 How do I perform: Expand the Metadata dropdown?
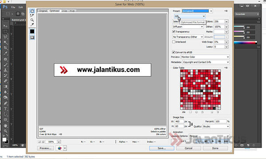pyautogui.click(x=206, y=62)
